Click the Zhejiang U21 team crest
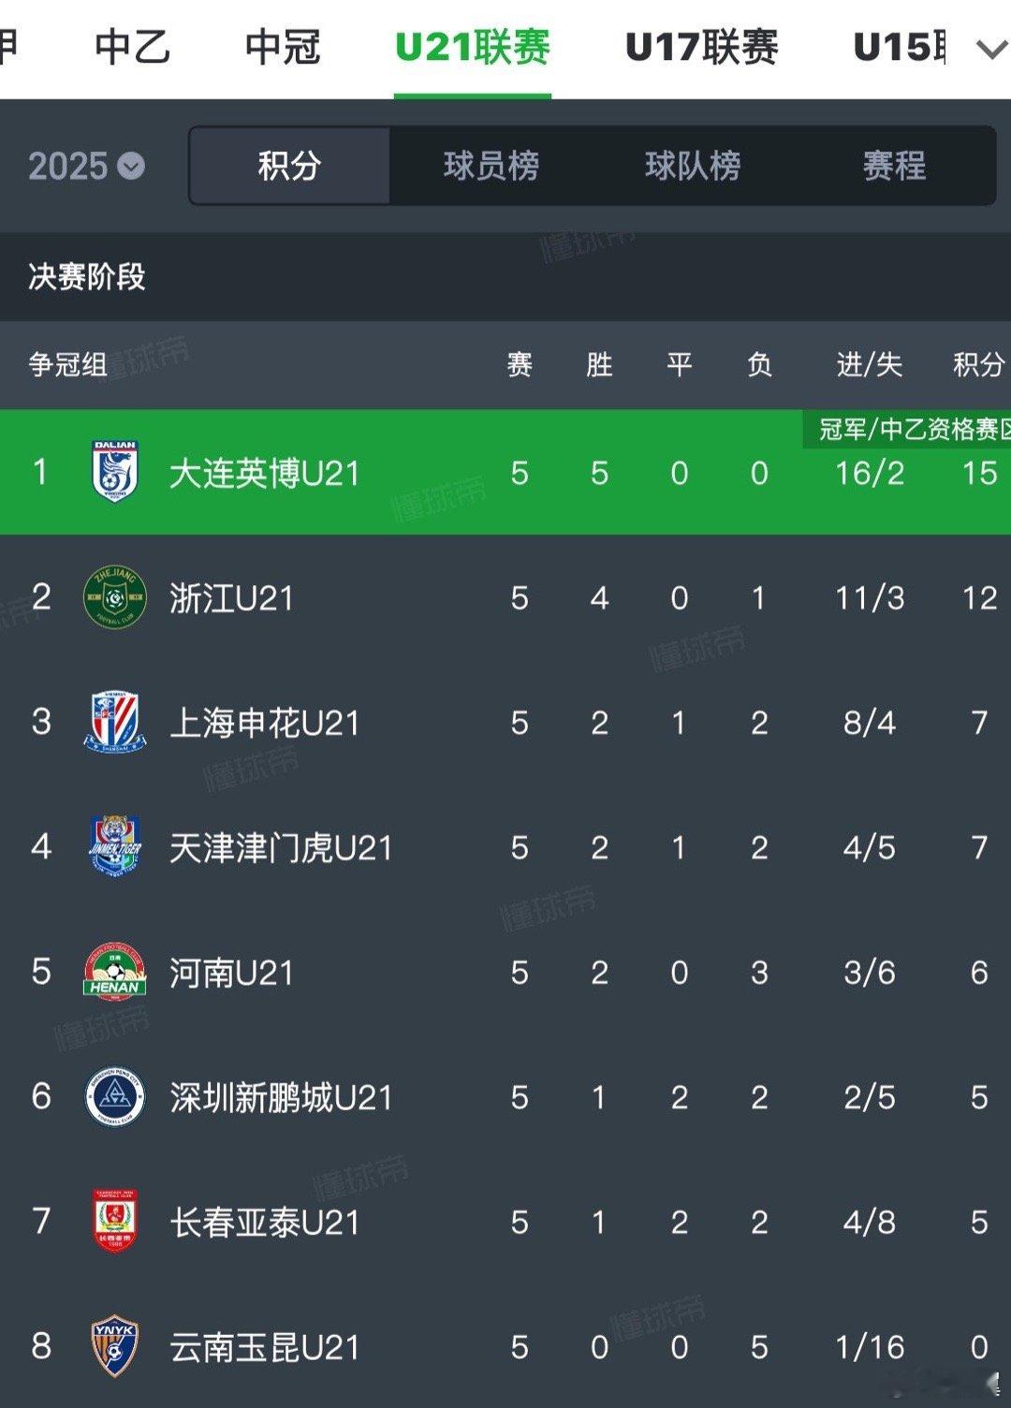 click(115, 597)
